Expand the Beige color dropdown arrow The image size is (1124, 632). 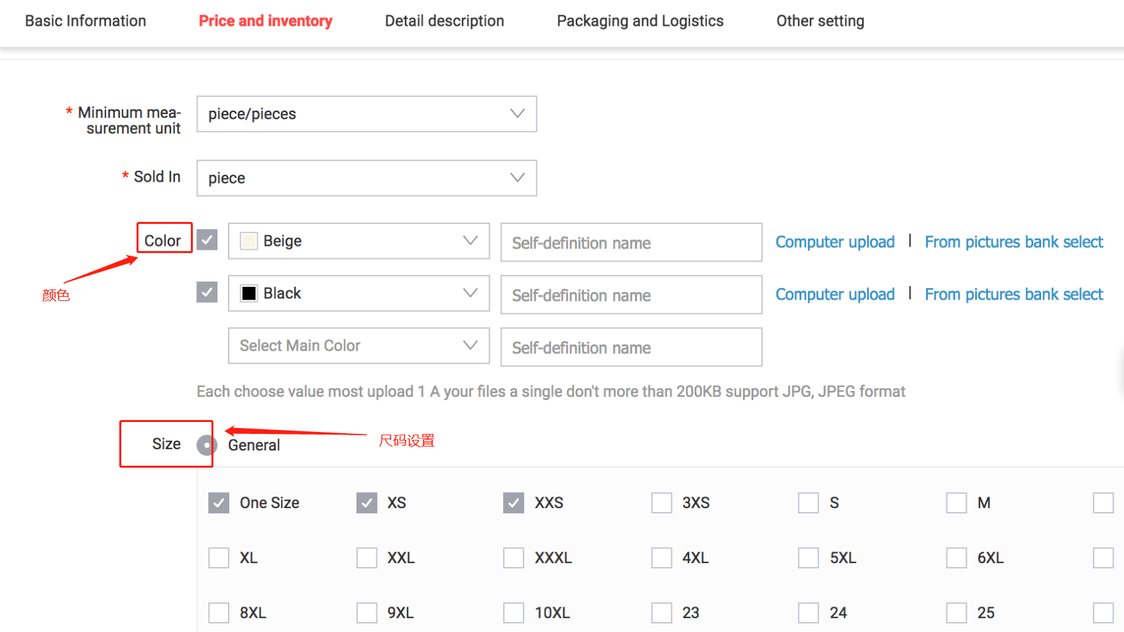[470, 240]
